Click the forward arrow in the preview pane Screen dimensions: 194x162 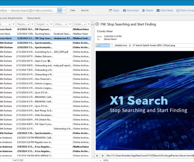[102, 156]
